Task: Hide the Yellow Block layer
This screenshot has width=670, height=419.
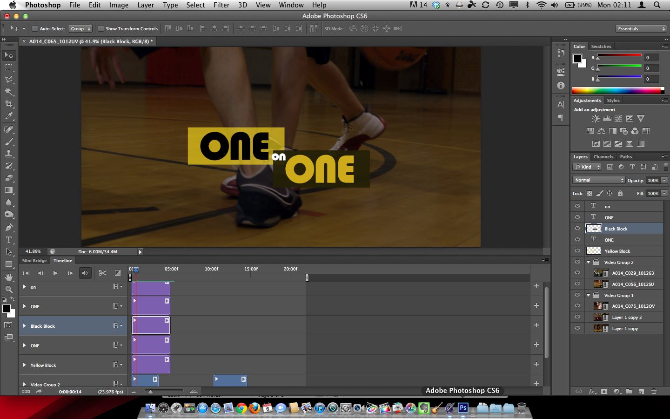Action: pyautogui.click(x=577, y=251)
